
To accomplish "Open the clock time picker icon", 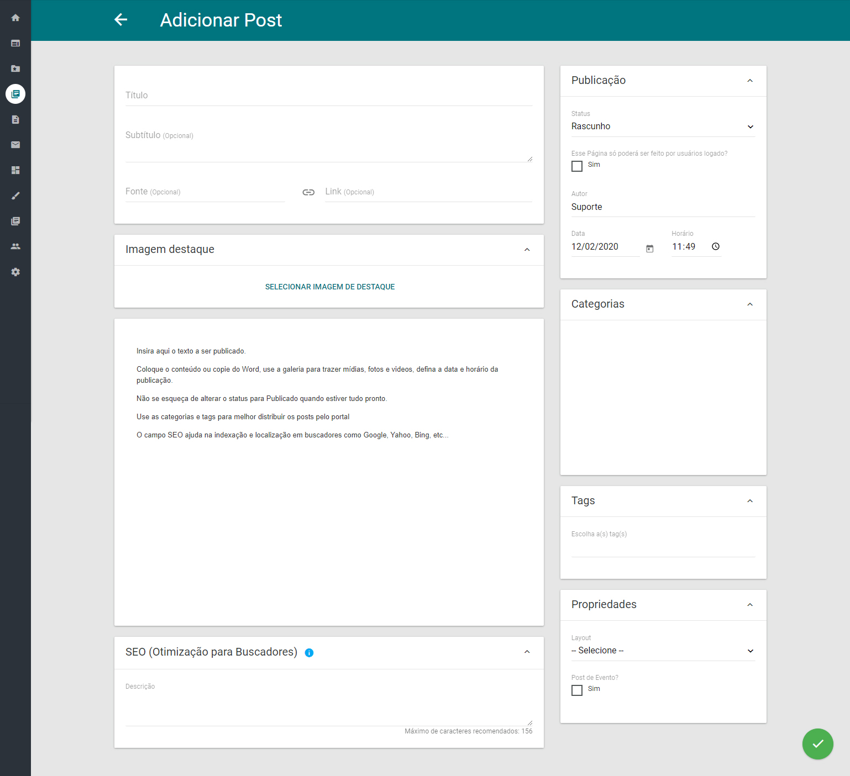I will 716,246.
